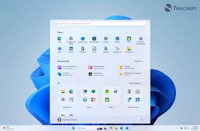
Task: Open recommended Microsoft Clipchamp
Action: click(67, 67)
